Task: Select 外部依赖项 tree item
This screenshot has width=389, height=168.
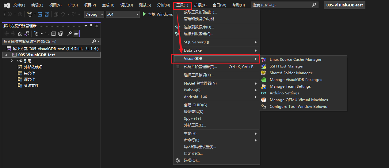Action: [33, 67]
